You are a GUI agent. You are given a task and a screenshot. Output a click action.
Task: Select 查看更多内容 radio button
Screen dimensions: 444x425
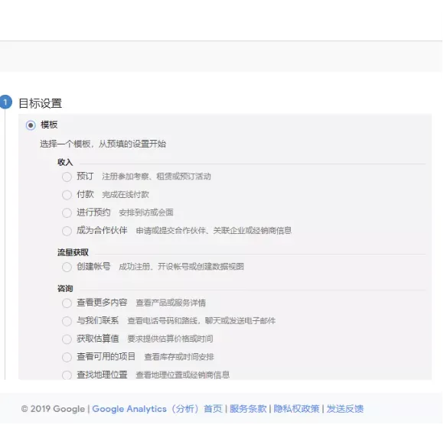(x=67, y=303)
